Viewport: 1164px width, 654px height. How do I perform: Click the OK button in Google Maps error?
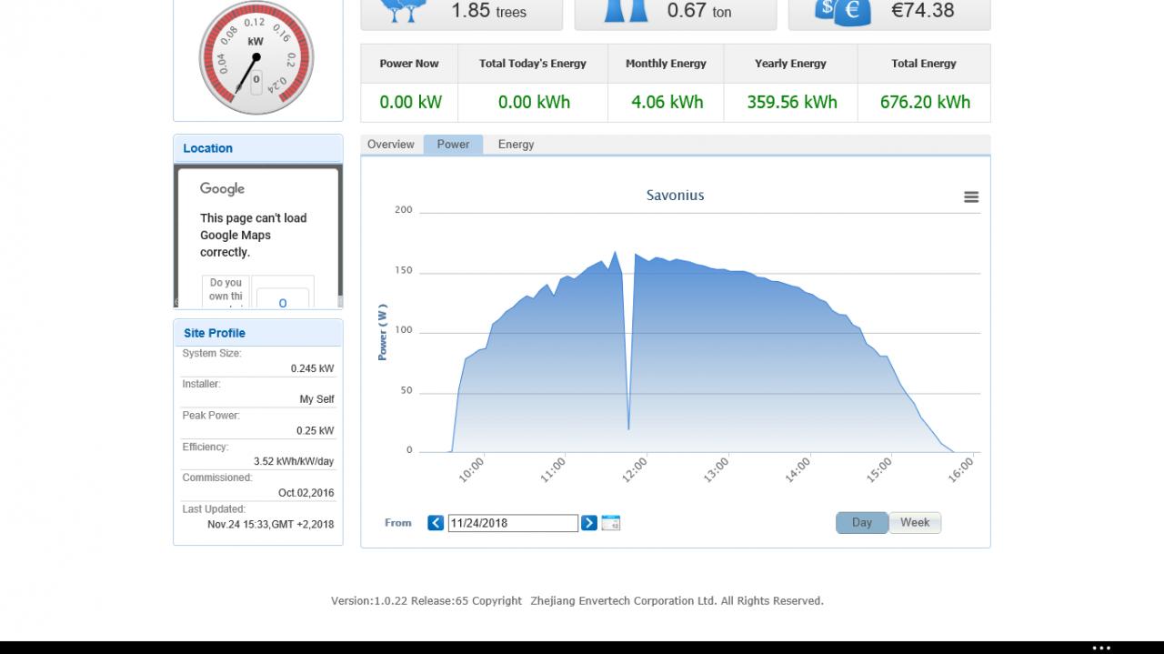283,298
